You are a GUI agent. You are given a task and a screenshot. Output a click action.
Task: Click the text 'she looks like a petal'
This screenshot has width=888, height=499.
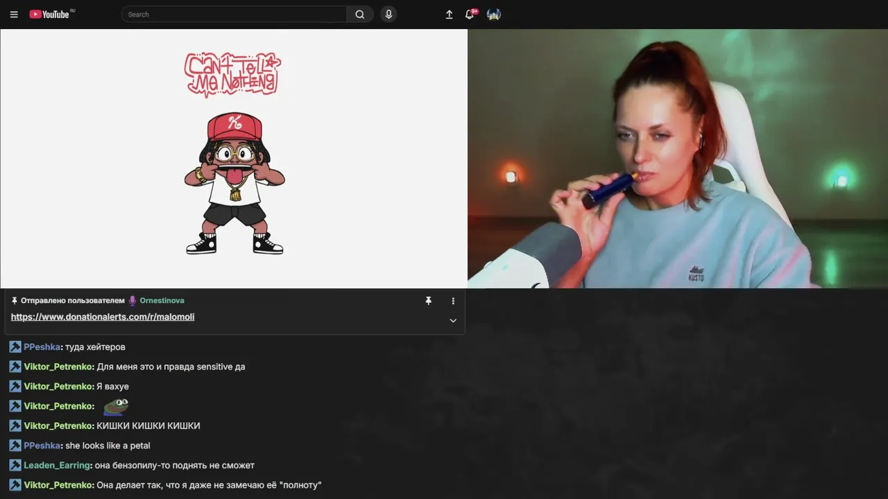(108, 446)
